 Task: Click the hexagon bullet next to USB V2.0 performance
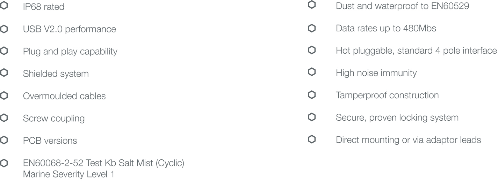pos(4,29)
